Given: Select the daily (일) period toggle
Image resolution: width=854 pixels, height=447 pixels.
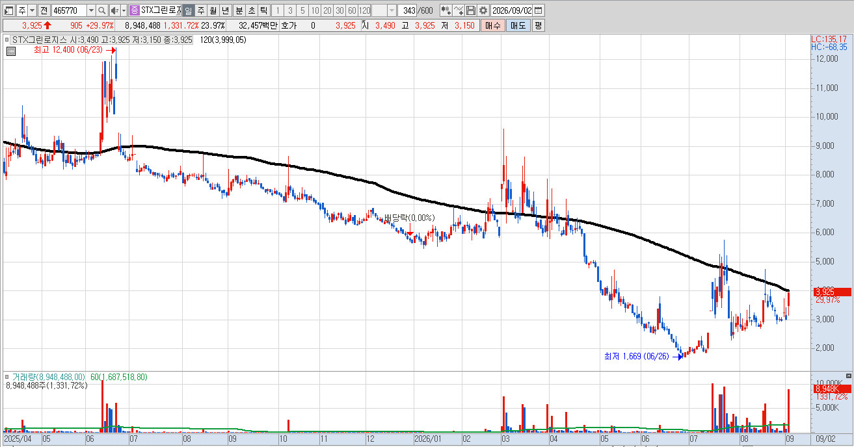Looking at the screenshot, I should click(x=188, y=10).
